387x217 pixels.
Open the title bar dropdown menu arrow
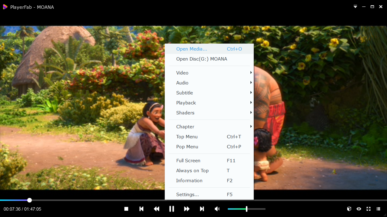pyautogui.click(x=355, y=7)
